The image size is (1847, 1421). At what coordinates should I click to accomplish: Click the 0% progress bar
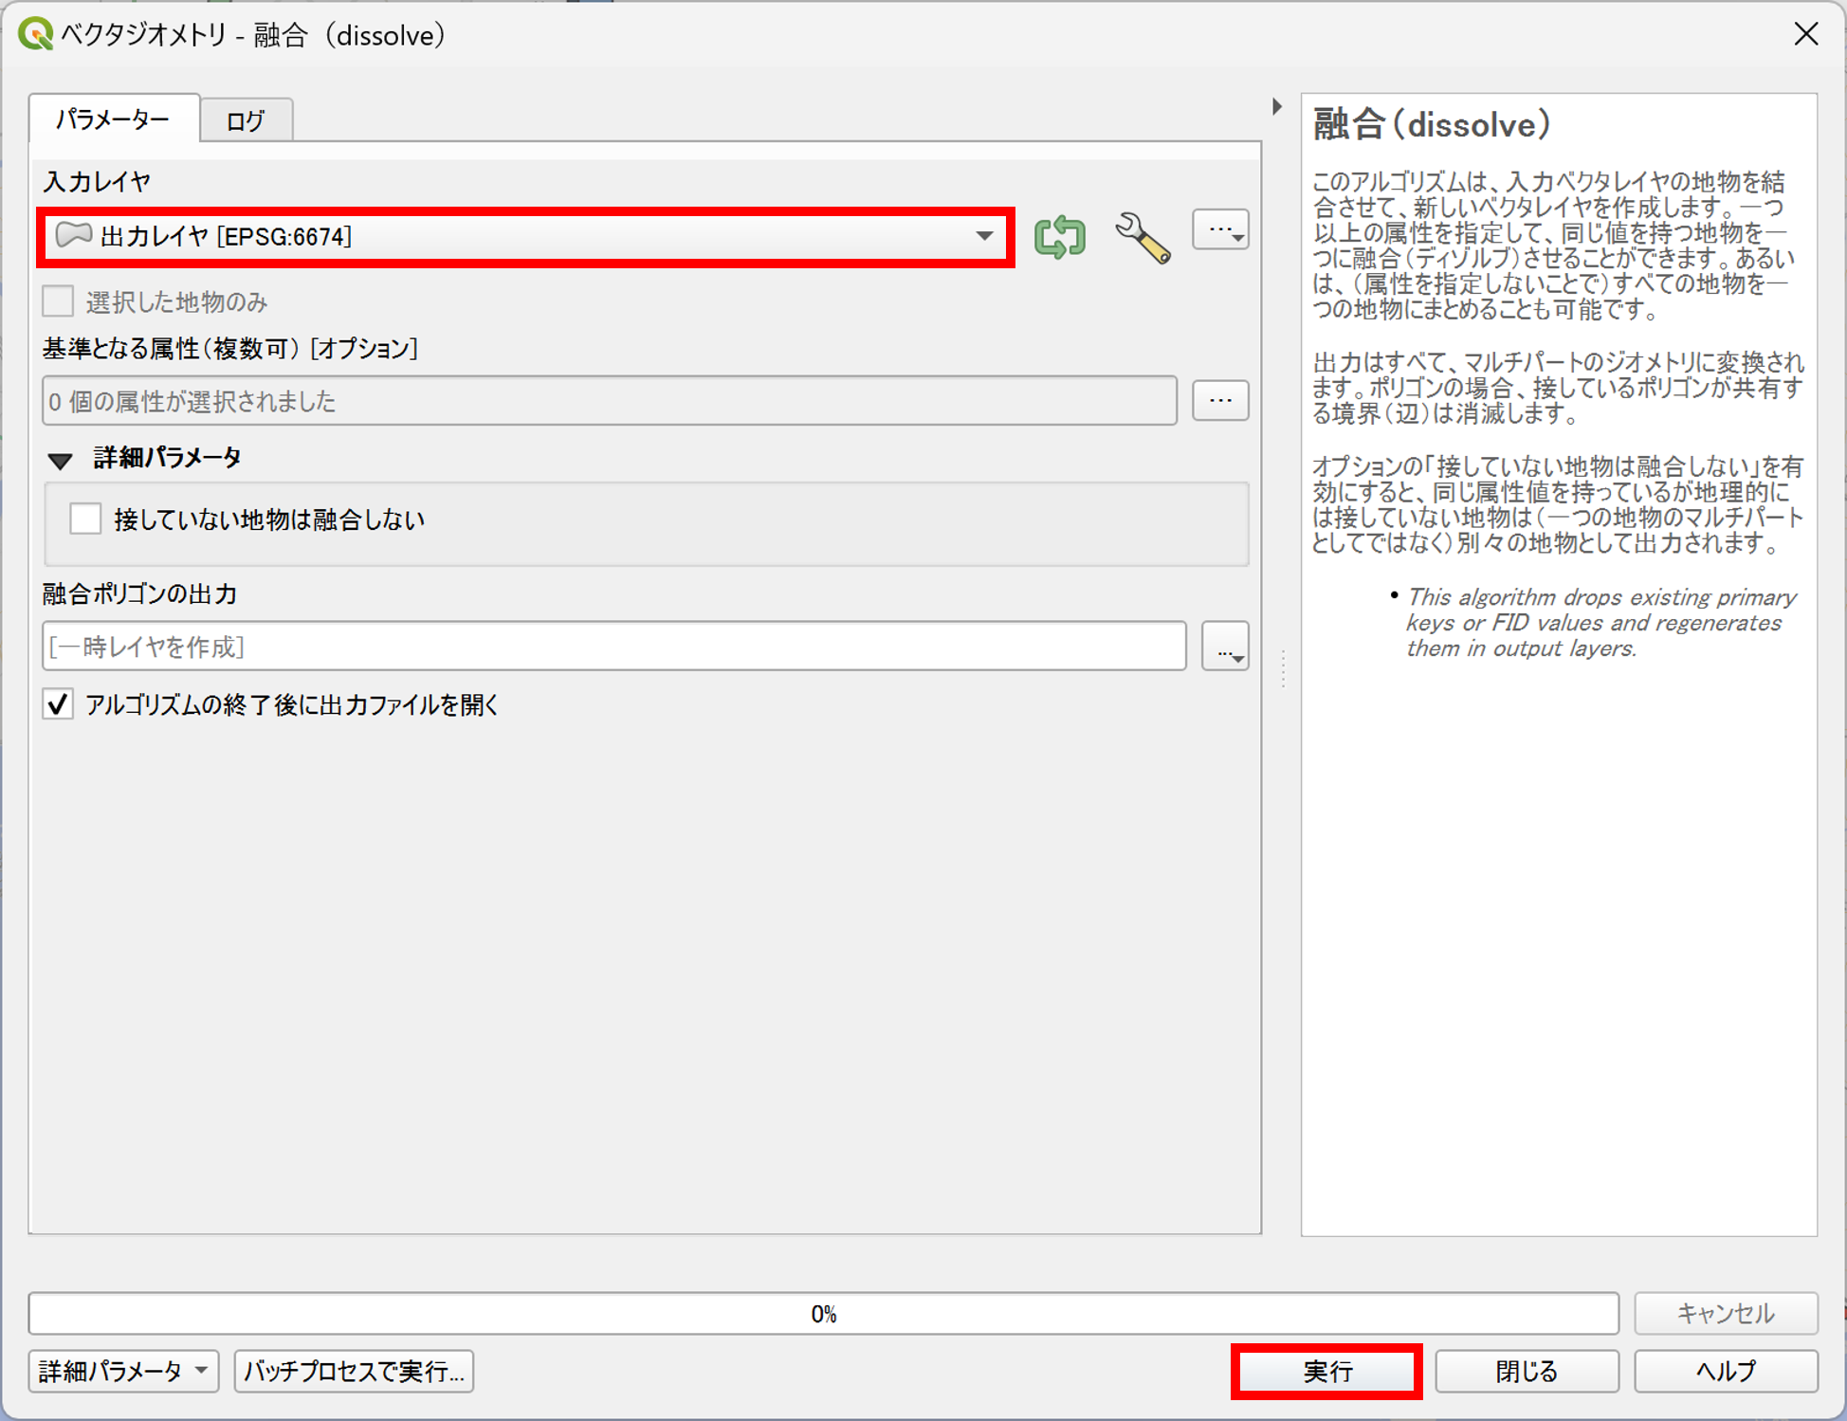coord(823,1314)
